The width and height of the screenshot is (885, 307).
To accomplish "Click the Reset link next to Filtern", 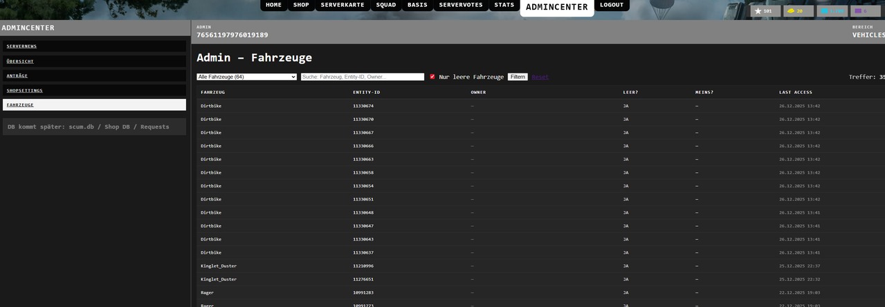I will pos(540,77).
